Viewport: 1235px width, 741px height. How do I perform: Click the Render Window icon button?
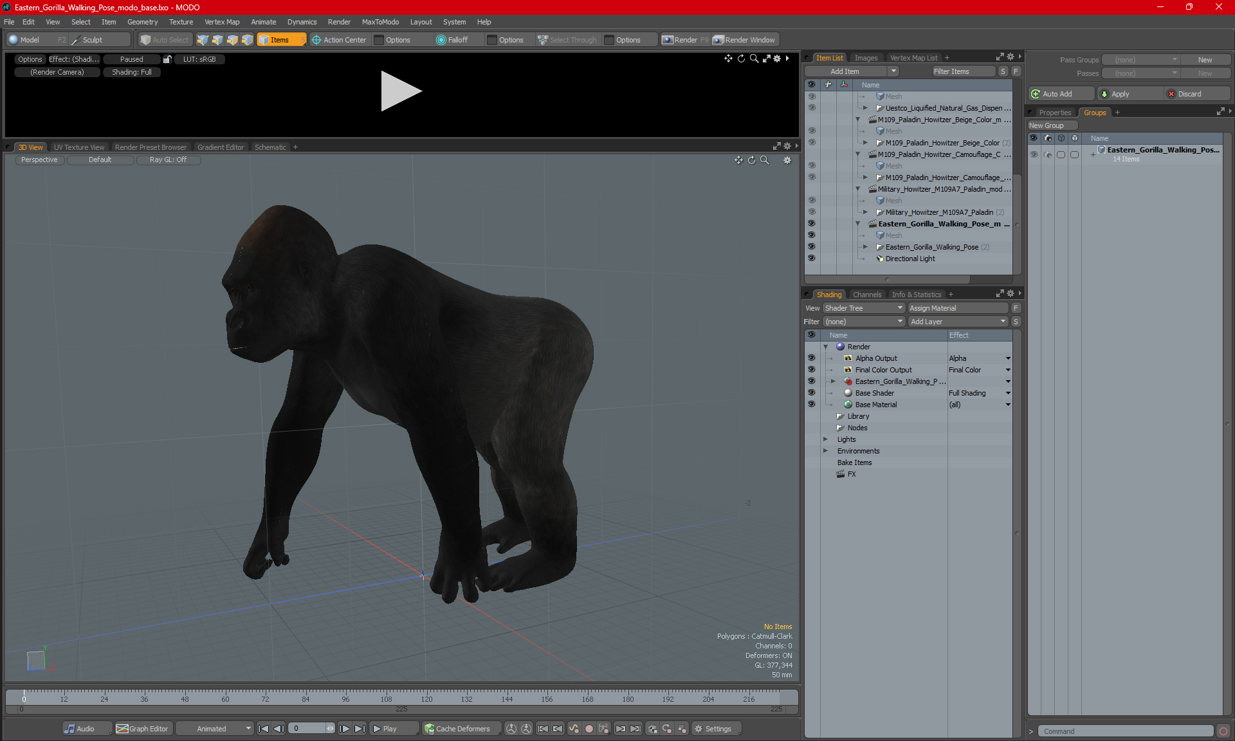point(718,40)
